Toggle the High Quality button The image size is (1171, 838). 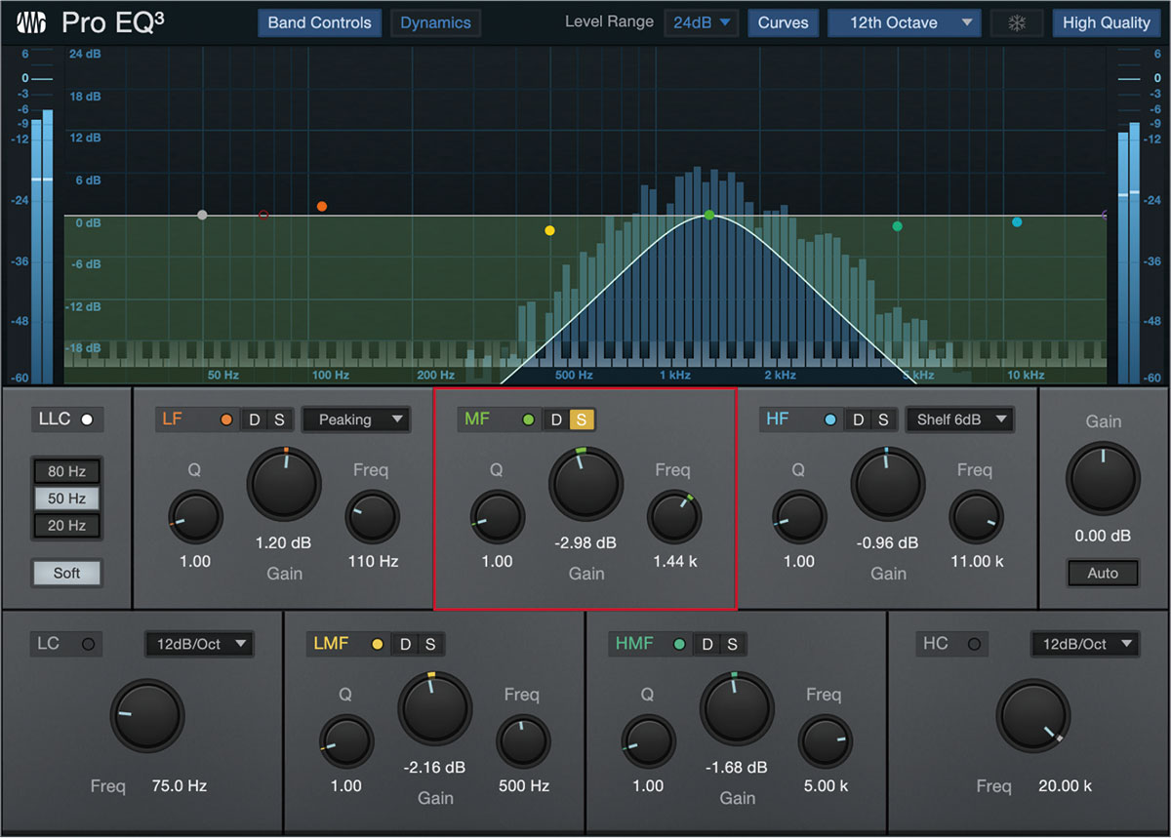click(1106, 22)
